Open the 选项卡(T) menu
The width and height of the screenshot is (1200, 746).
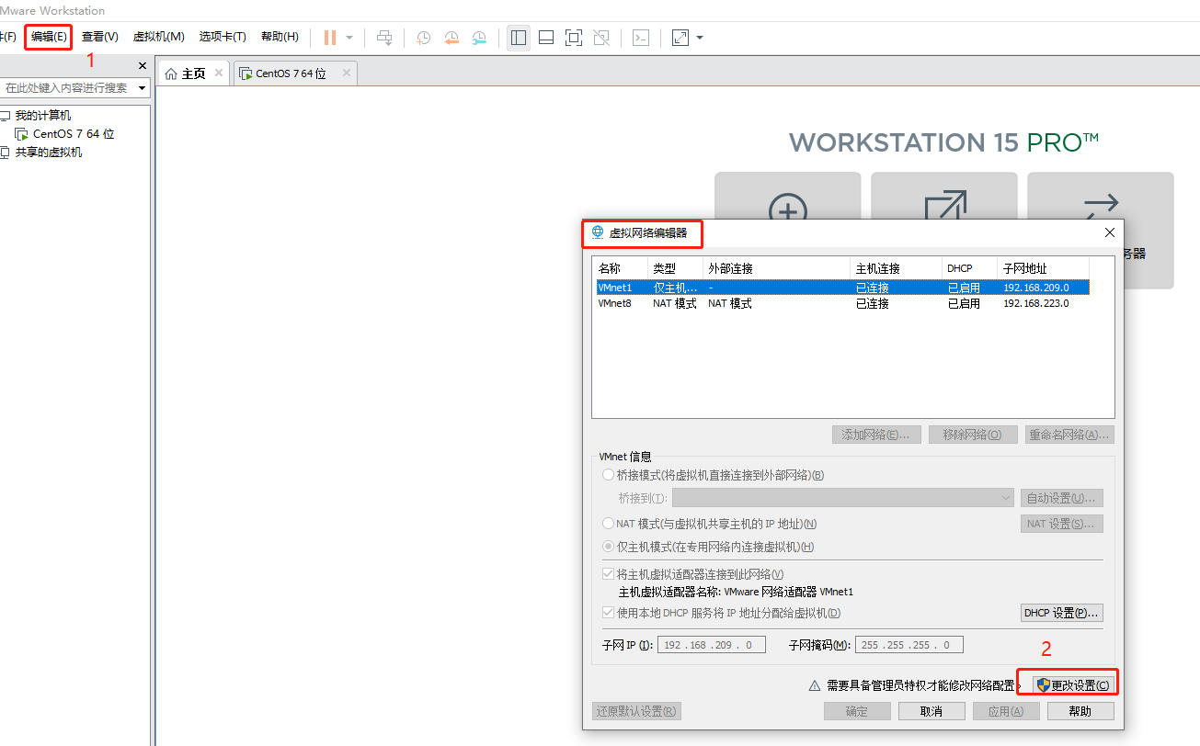(223, 37)
